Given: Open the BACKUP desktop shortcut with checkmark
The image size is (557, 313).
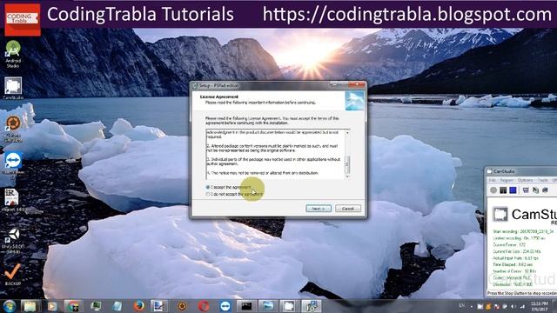Looking at the screenshot, I should pos(13,275).
